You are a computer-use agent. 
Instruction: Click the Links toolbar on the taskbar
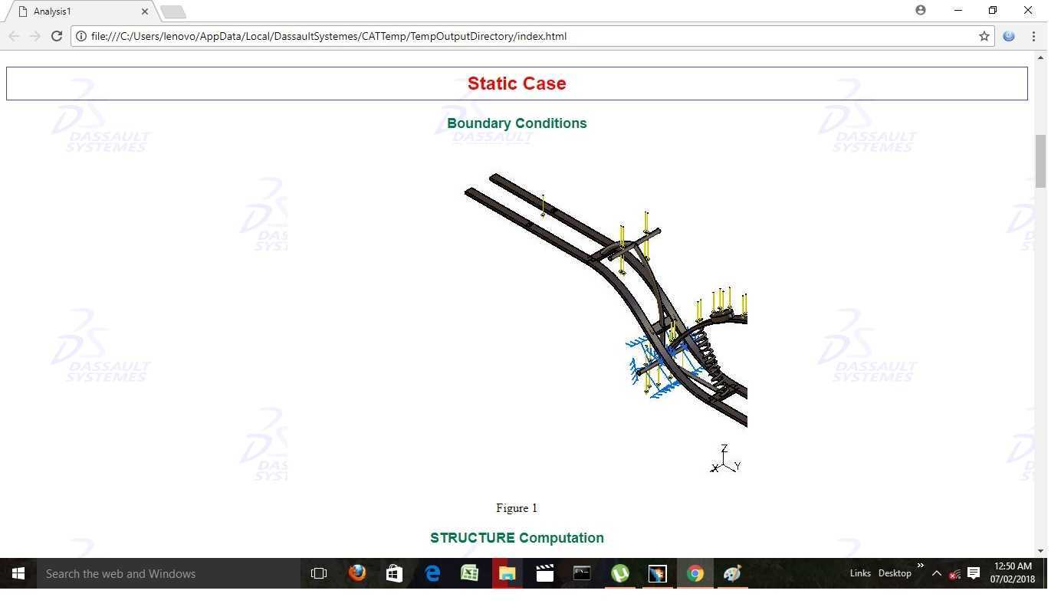(x=860, y=573)
